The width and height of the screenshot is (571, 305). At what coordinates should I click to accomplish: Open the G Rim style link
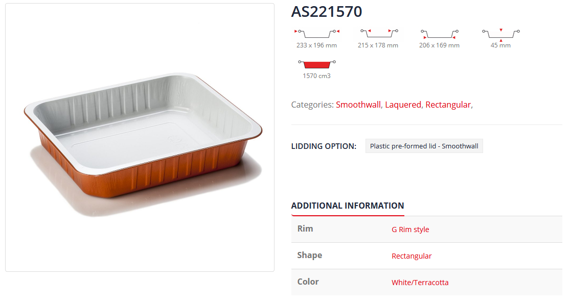pos(410,230)
